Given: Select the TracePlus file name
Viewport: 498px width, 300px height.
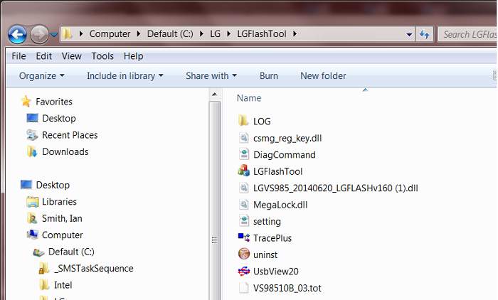Looking at the screenshot, I should pos(272,238).
